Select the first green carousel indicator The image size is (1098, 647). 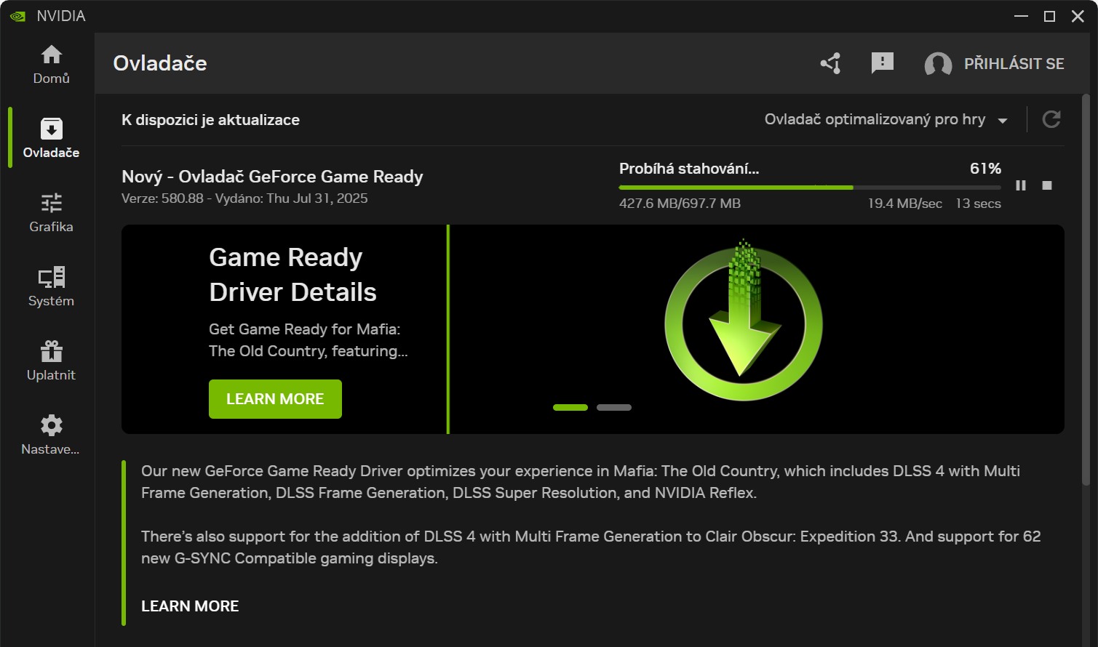tap(570, 408)
